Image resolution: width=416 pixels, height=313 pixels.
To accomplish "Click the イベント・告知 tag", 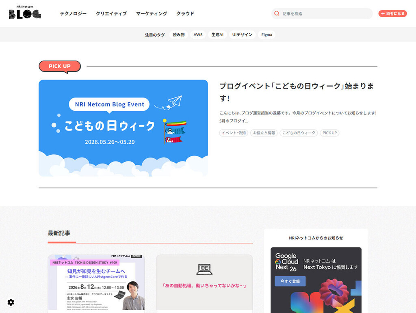I will [x=234, y=133].
